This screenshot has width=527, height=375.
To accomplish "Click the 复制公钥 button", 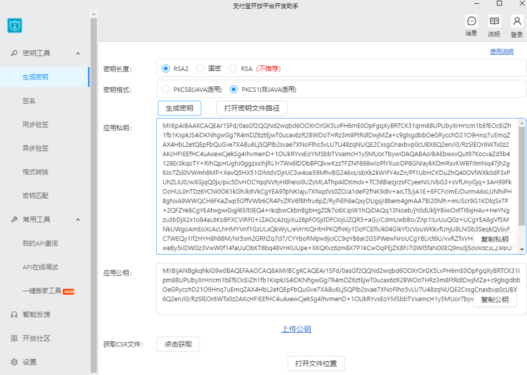I will pyautogui.click(x=495, y=299).
